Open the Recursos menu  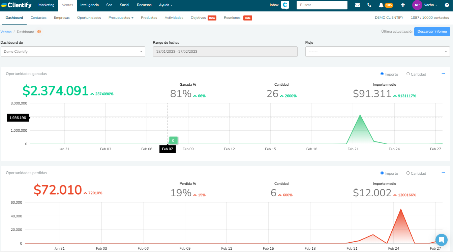click(x=144, y=5)
